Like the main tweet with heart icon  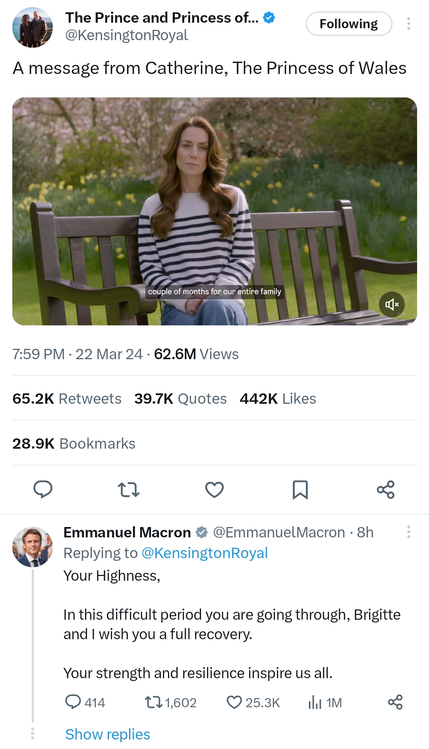214,490
